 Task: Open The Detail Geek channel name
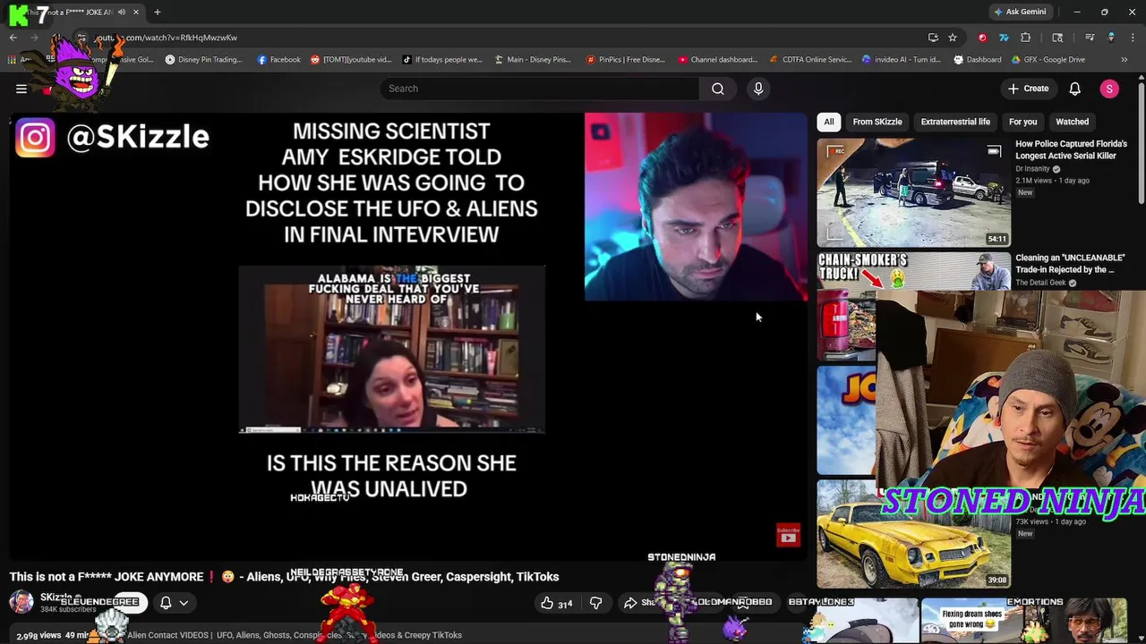[x=1040, y=283]
